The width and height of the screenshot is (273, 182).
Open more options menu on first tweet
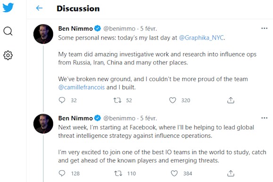pos(265,28)
